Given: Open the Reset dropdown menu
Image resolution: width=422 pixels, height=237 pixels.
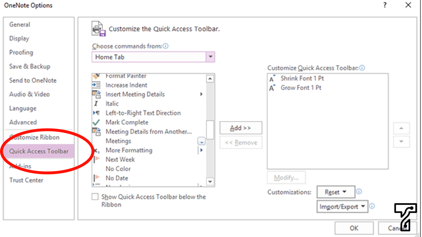Looking at the screenshot, I should click(x=336, y=192).
